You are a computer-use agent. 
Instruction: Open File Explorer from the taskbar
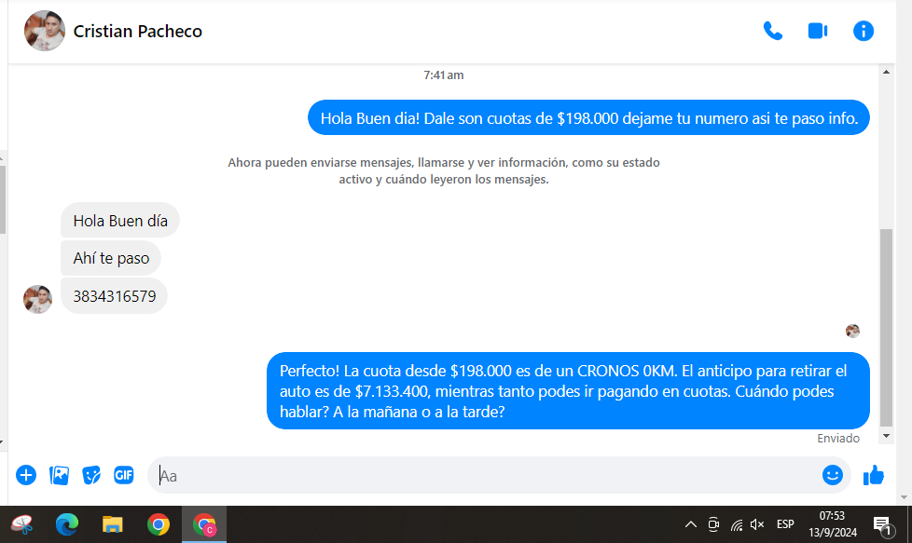112,524
